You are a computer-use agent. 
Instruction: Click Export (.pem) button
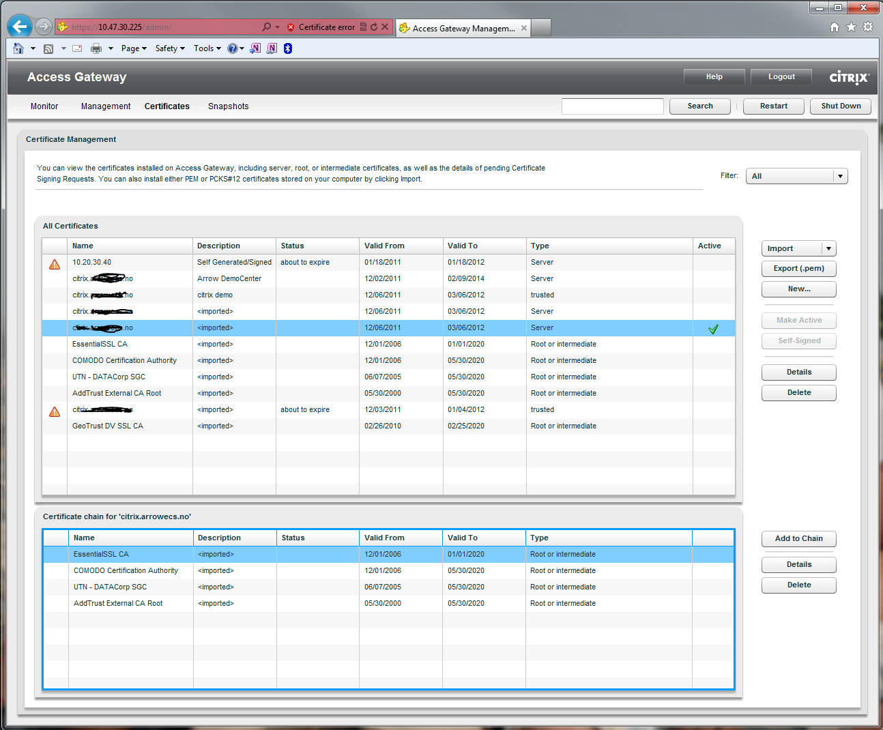(x=799, y=269)
